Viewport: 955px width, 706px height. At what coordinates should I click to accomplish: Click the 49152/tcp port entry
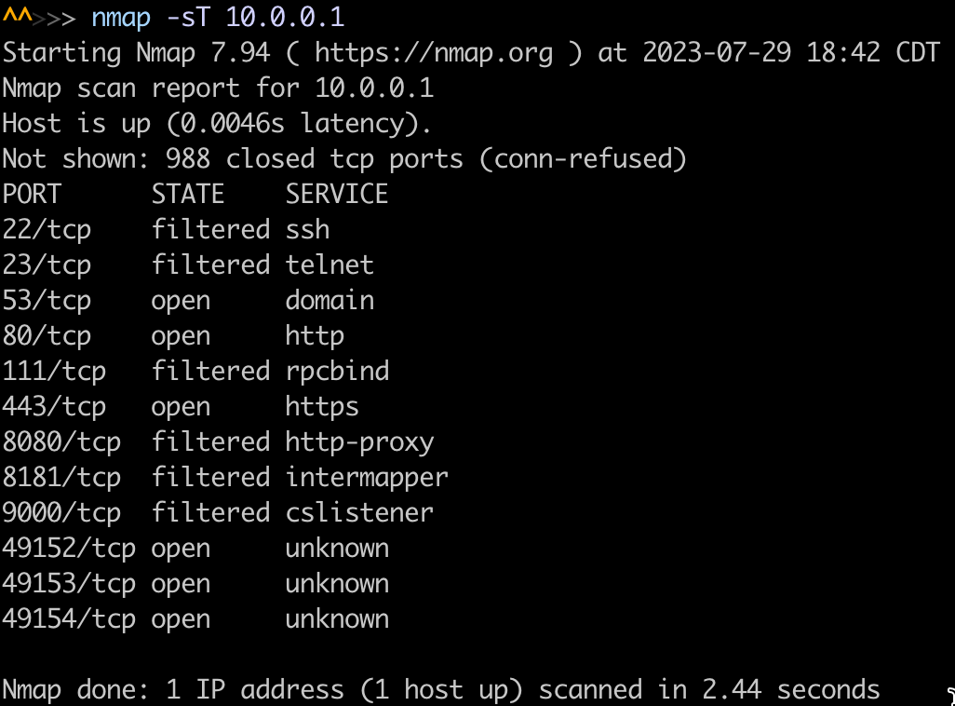pos(69,548)
